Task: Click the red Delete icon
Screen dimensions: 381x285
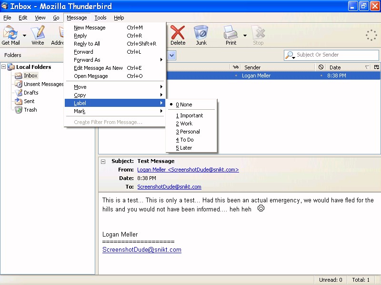Action: tap(178, 32)
